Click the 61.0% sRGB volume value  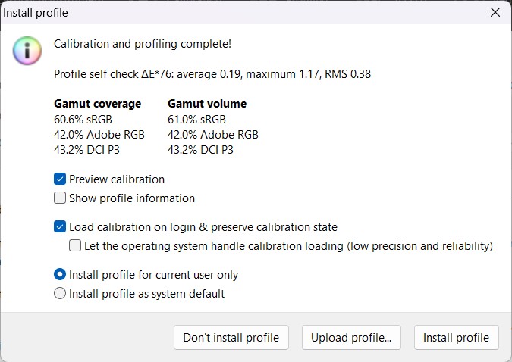coord(196,119)
